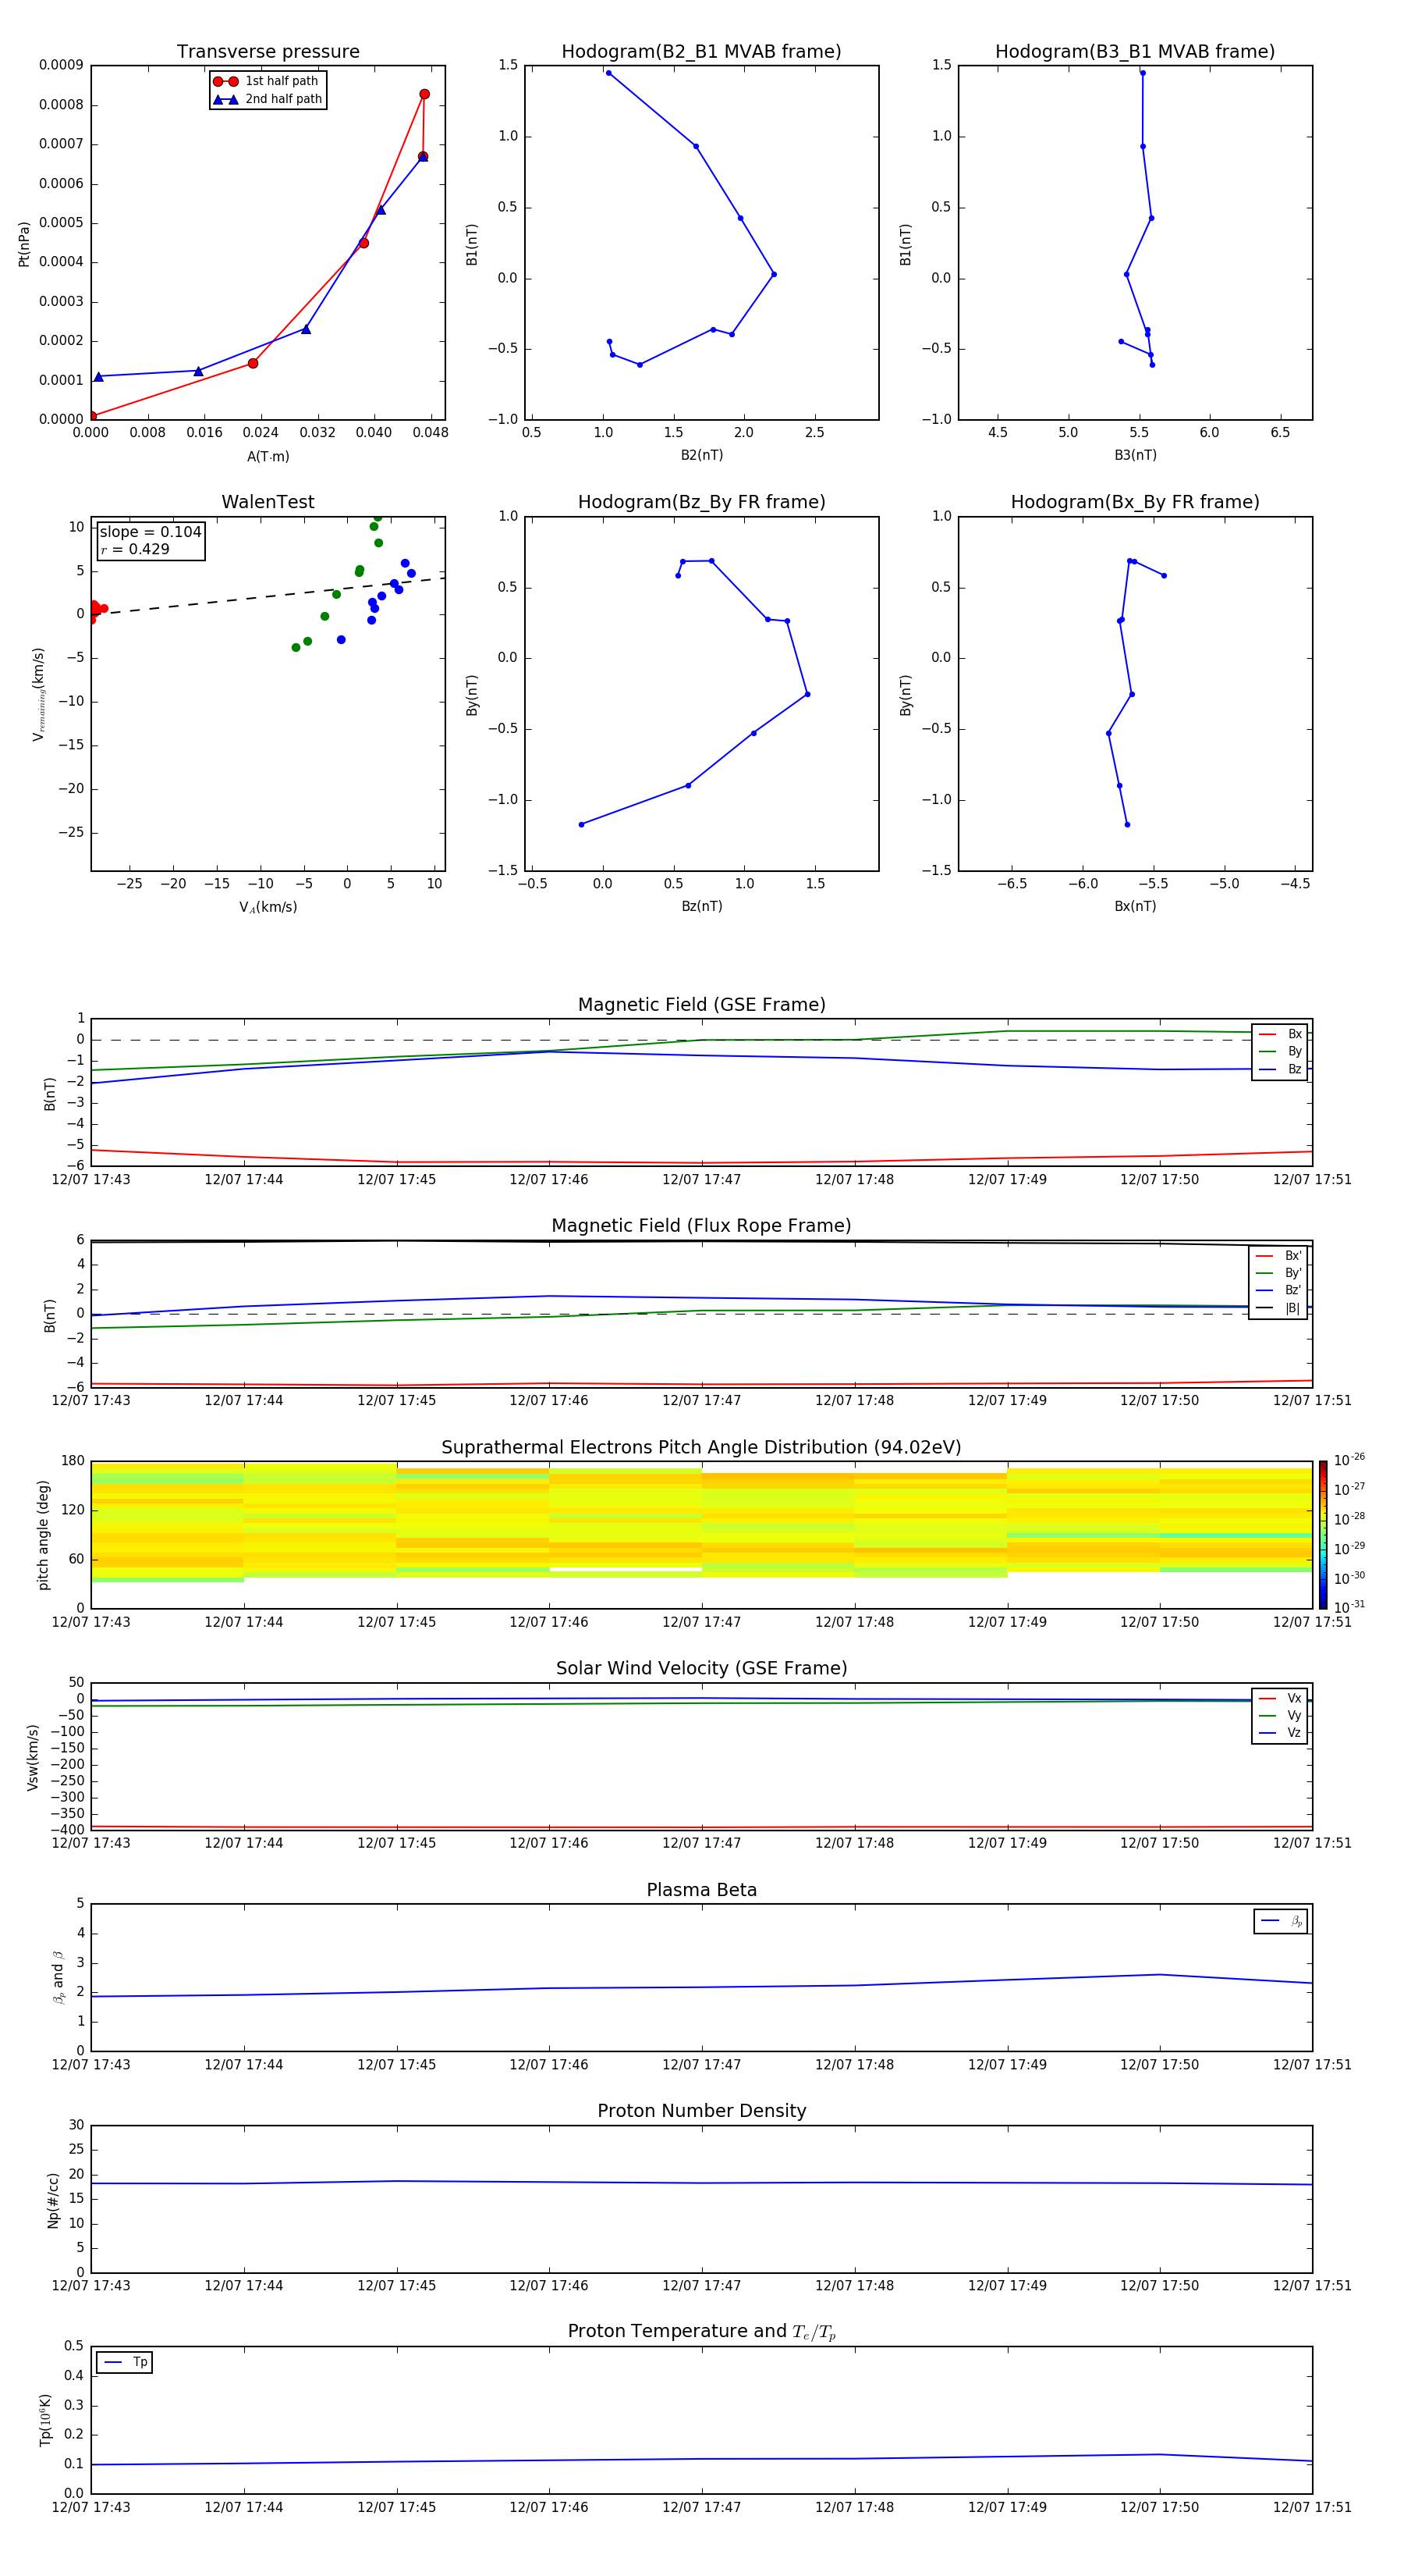This screenshot has width=1404, height=2576.
Task: Click the "A(T·m)" x-axis label
Action: coord(268,457)
